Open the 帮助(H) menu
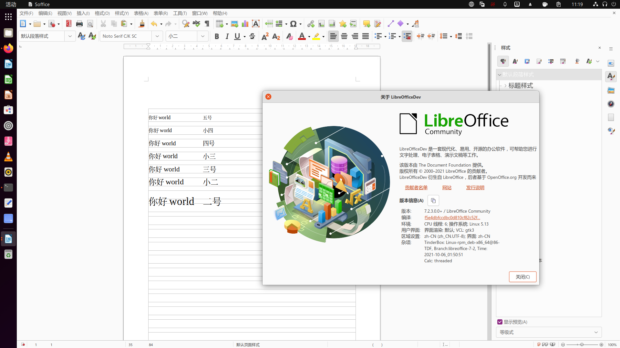Viewport: 620px width, 348px height. click(x=220, y=13)
